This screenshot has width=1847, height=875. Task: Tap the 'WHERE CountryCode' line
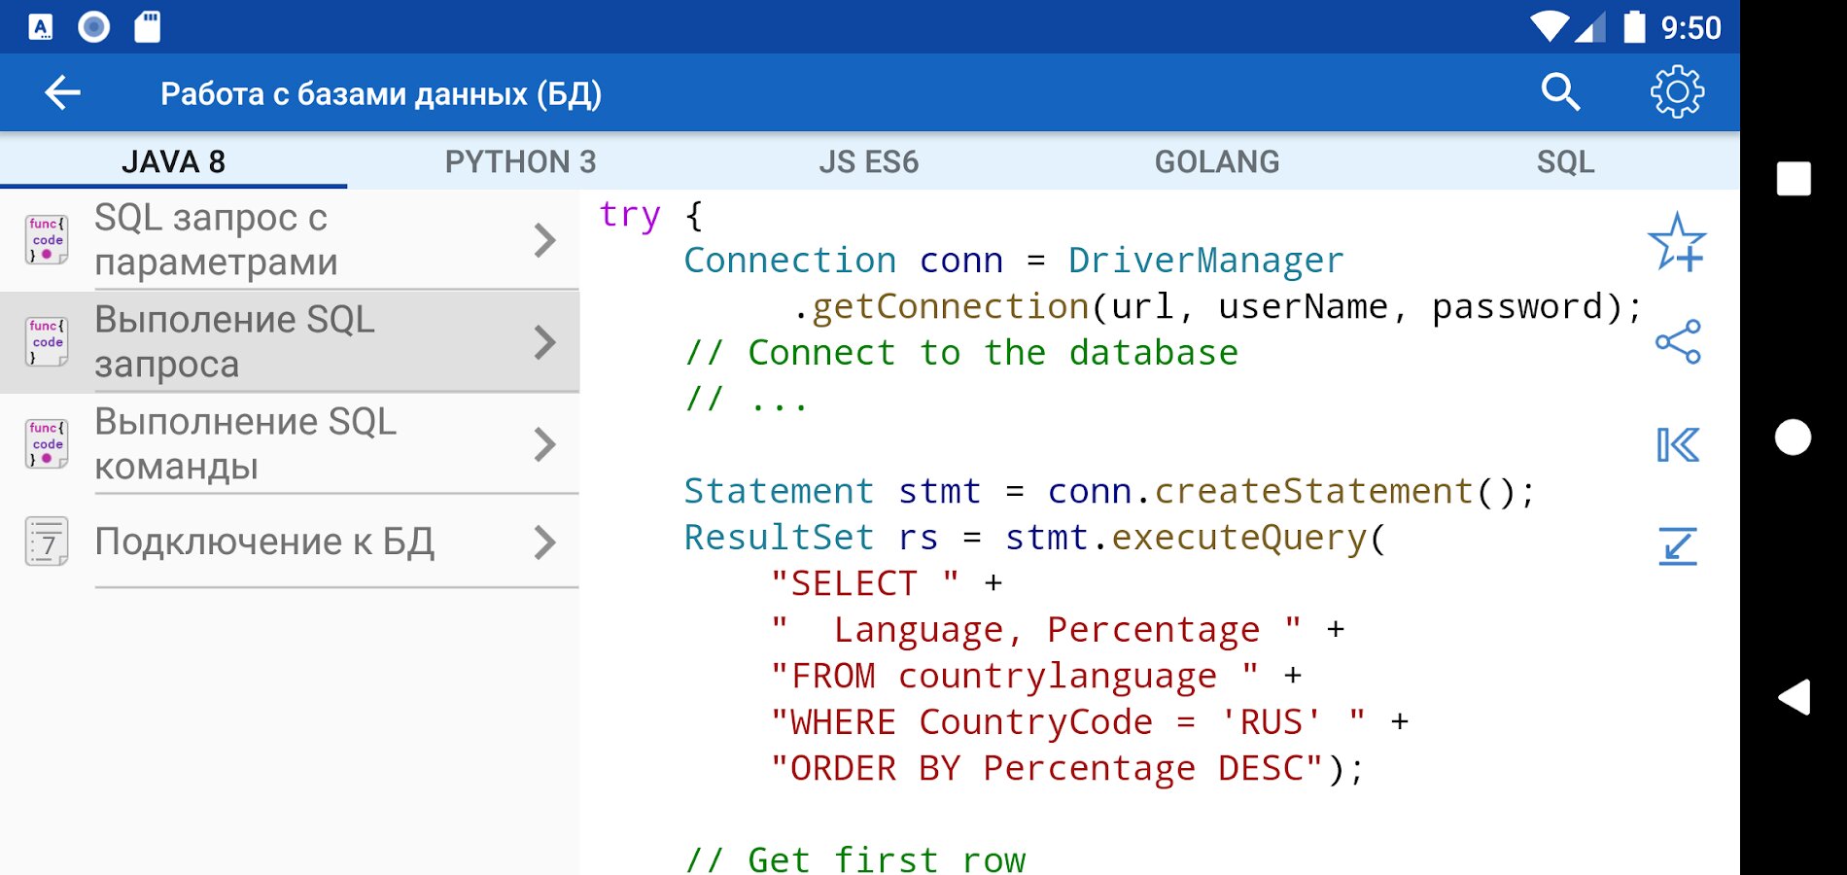coord(1090,722)
